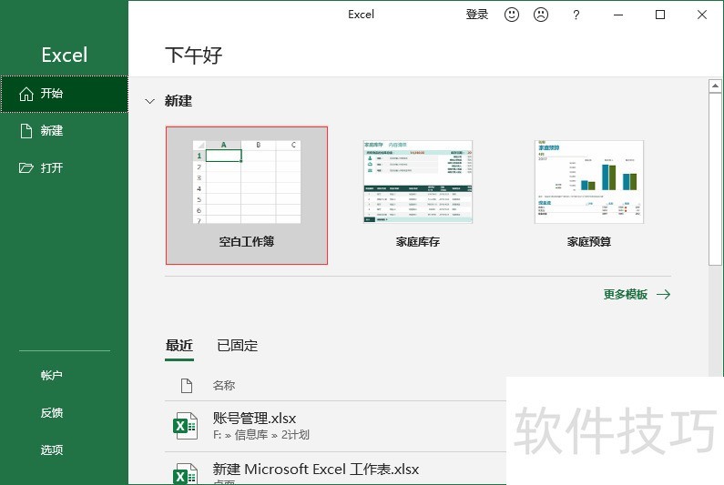Click the folder icon beside 打开
Screen dimensions: 724x485
coord(26,167)
